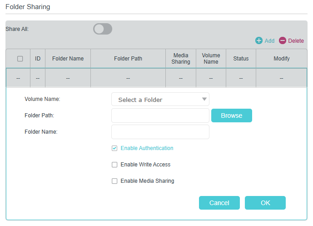Click the Enable Write Access label
The height and width of the screenshot is (226, 313).
coord(145,165)
